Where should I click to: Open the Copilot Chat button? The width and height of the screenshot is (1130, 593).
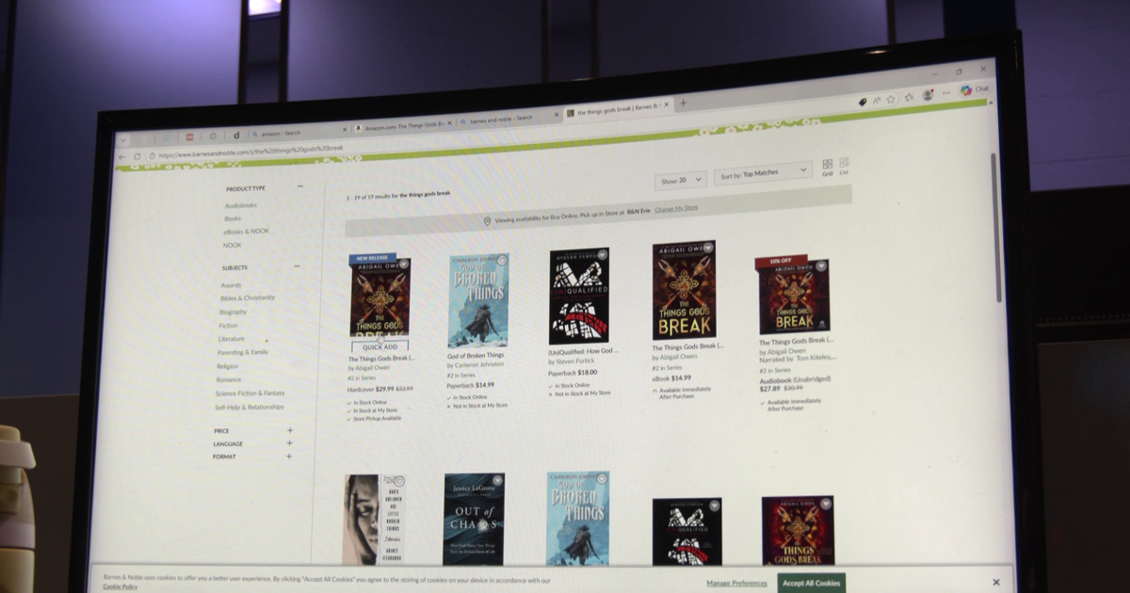pos(974,90)
